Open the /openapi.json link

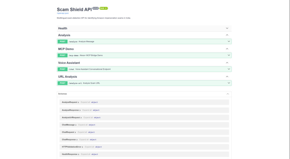point(63,13)
